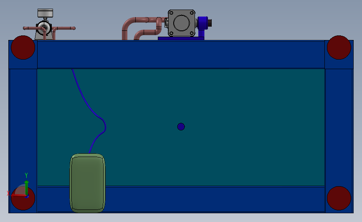Select the gray square pump housing
Viewport: 362px width, 222px height.
182,23
